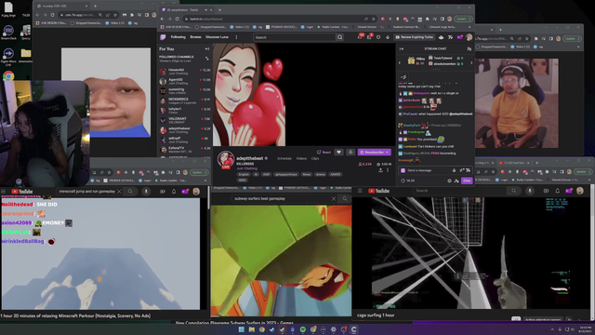Collapse the Stream Chat panel arrow
This screenshot has height=335, width=595.
[402, 49]
